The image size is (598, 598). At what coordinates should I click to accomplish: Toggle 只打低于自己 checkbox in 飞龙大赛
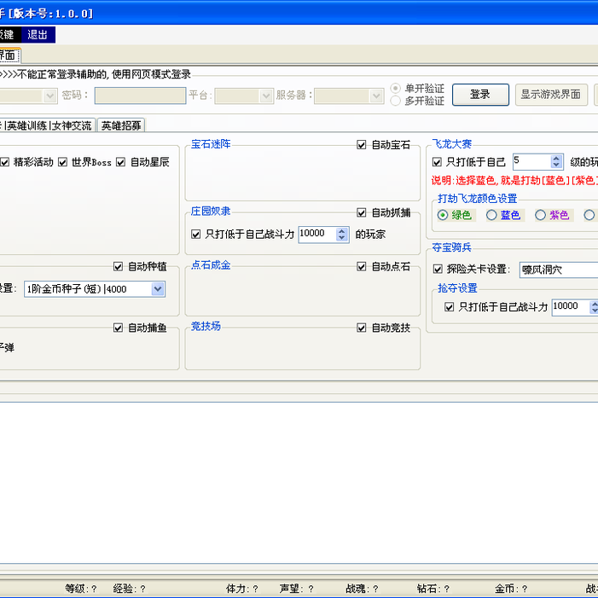(x=437, y=162)
